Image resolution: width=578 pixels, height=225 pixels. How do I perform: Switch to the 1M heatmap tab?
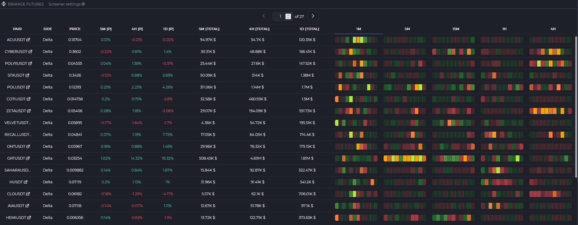coord(359,29)
